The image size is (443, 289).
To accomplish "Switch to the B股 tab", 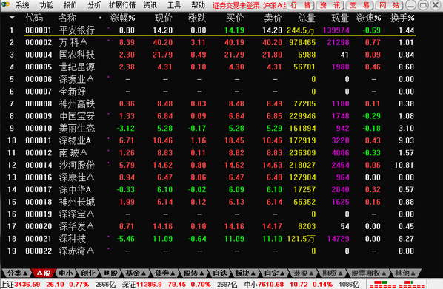I will (110, 273).
